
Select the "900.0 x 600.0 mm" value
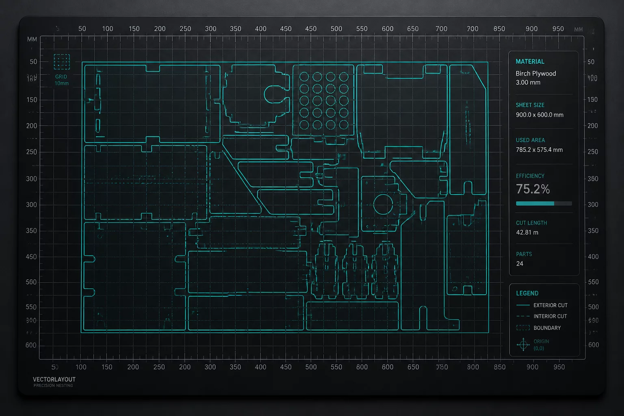[x=539, y=115]
